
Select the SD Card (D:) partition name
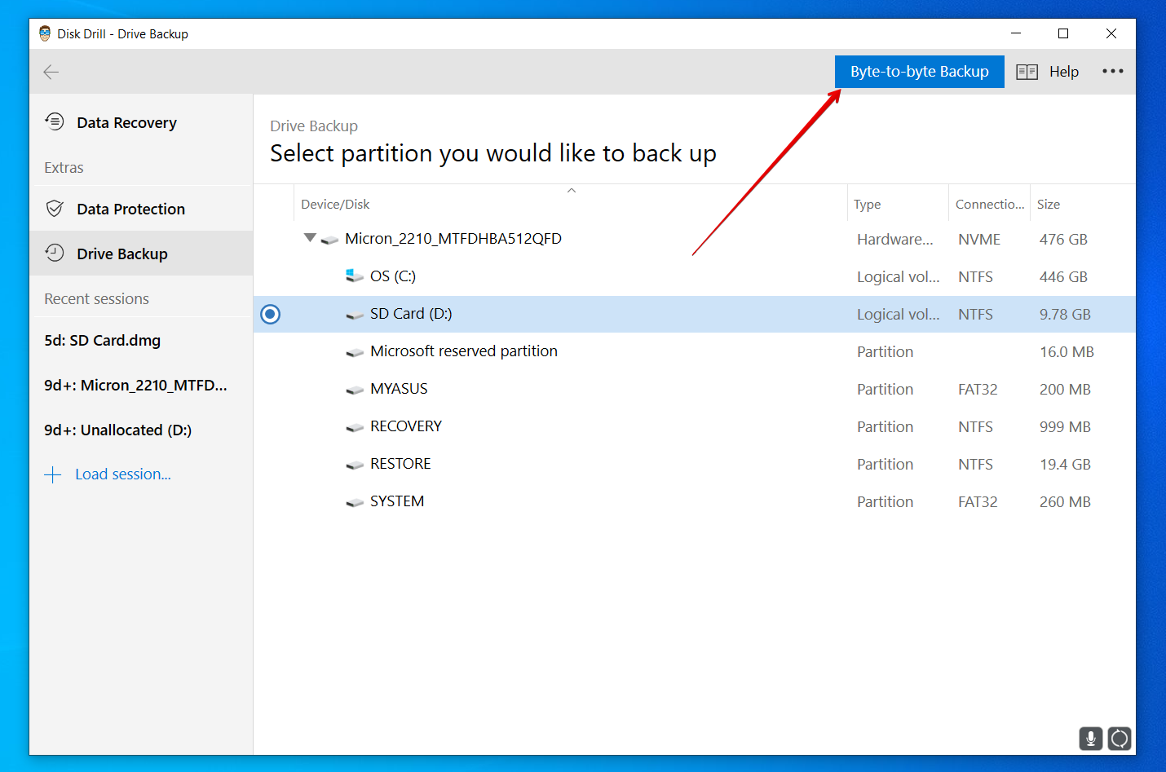pos(411,314)
